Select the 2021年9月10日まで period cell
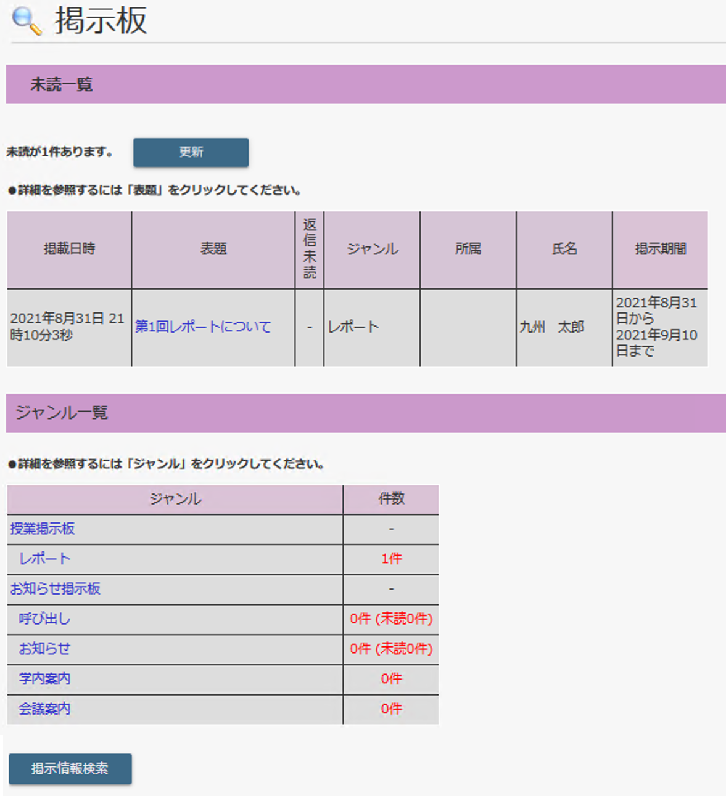The height and width of the screenshot is (796, 726). point(661,327)
